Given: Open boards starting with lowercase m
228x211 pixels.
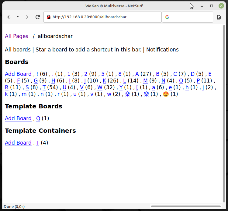Looking at the screenshot, I should (24, 94).
